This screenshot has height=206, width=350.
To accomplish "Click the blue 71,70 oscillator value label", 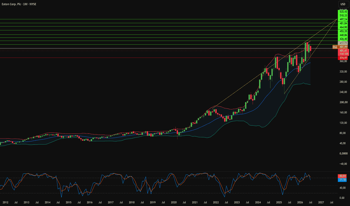I will (342, 180).
